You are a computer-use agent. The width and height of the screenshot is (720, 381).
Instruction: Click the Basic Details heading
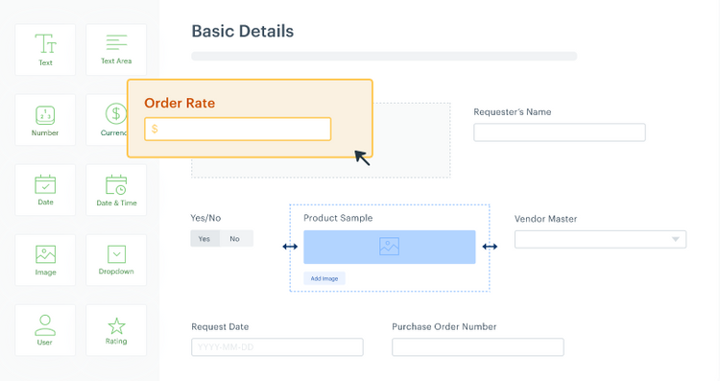[243, 32]
